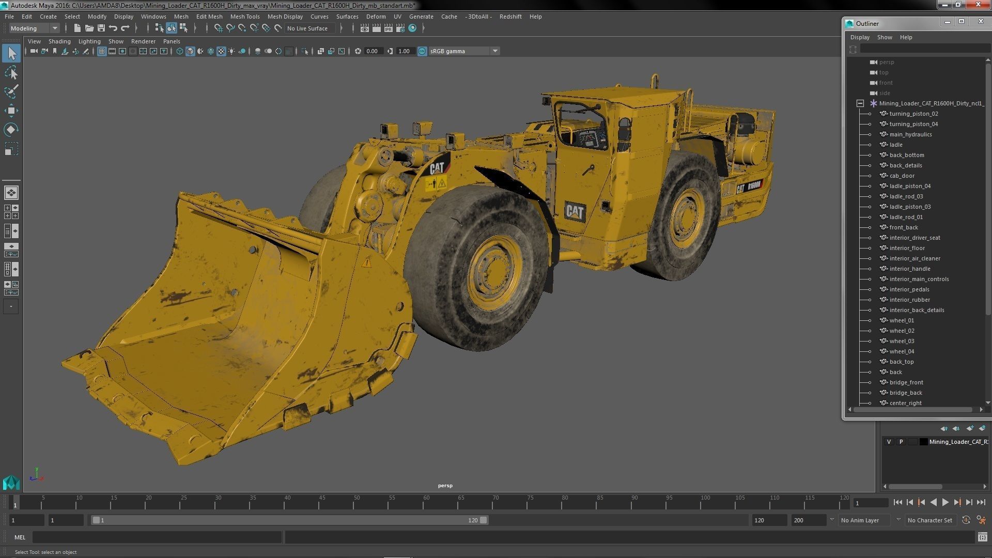The width and height of the screenshot is (992, 558).
Task: Play the animation backwards
Action: [933, 502]
